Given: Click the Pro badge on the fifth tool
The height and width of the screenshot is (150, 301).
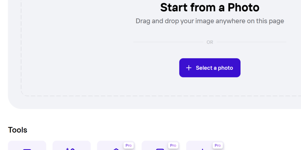Looking at the screenshot, I should click(x=218, y=145).
